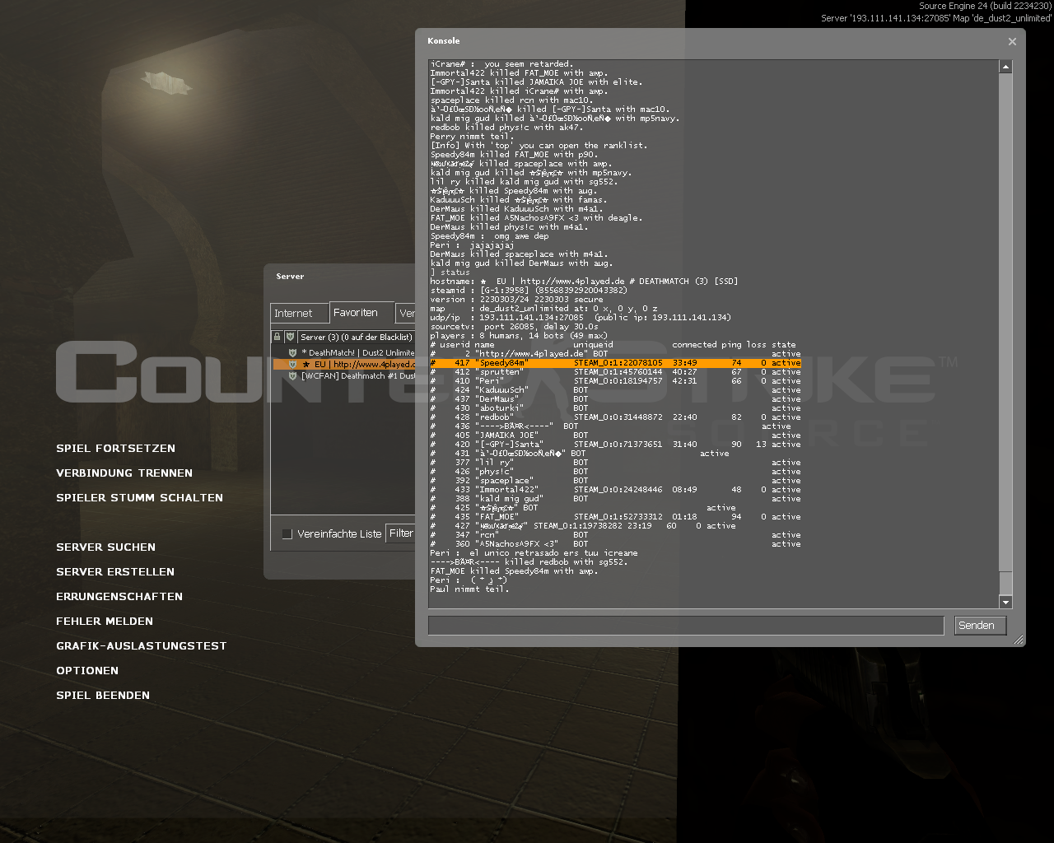Click the Senden button in the console
The image size is (1054, 843).
tap(980, 626)
